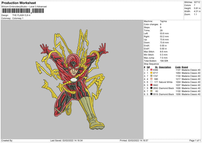Click thread code '1064' in row 2
This screenshot has width=202, height=143.
(178, 73)
